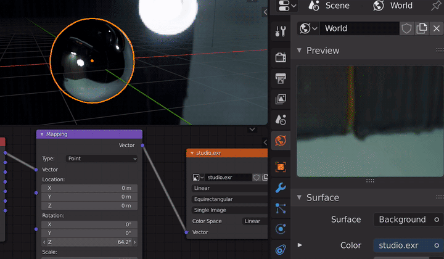This screenshot has width=444, height=259.
Task: Open the Scene properties tab in sidebar
Action: [x=281, y=120]
